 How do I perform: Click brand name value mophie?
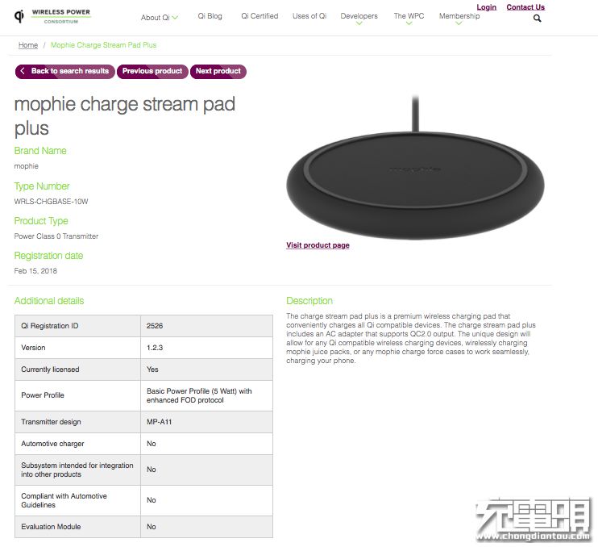tap(27, 166)
